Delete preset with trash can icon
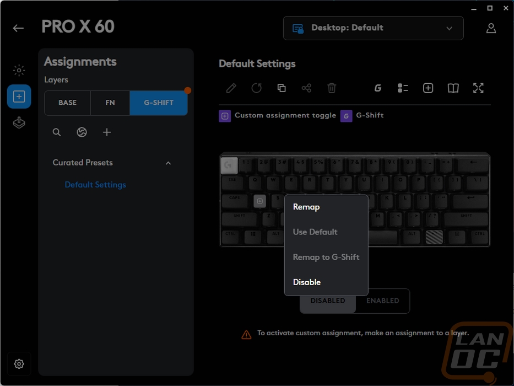The height and width of the screenshot is (386, 514). tap(332, 88)
